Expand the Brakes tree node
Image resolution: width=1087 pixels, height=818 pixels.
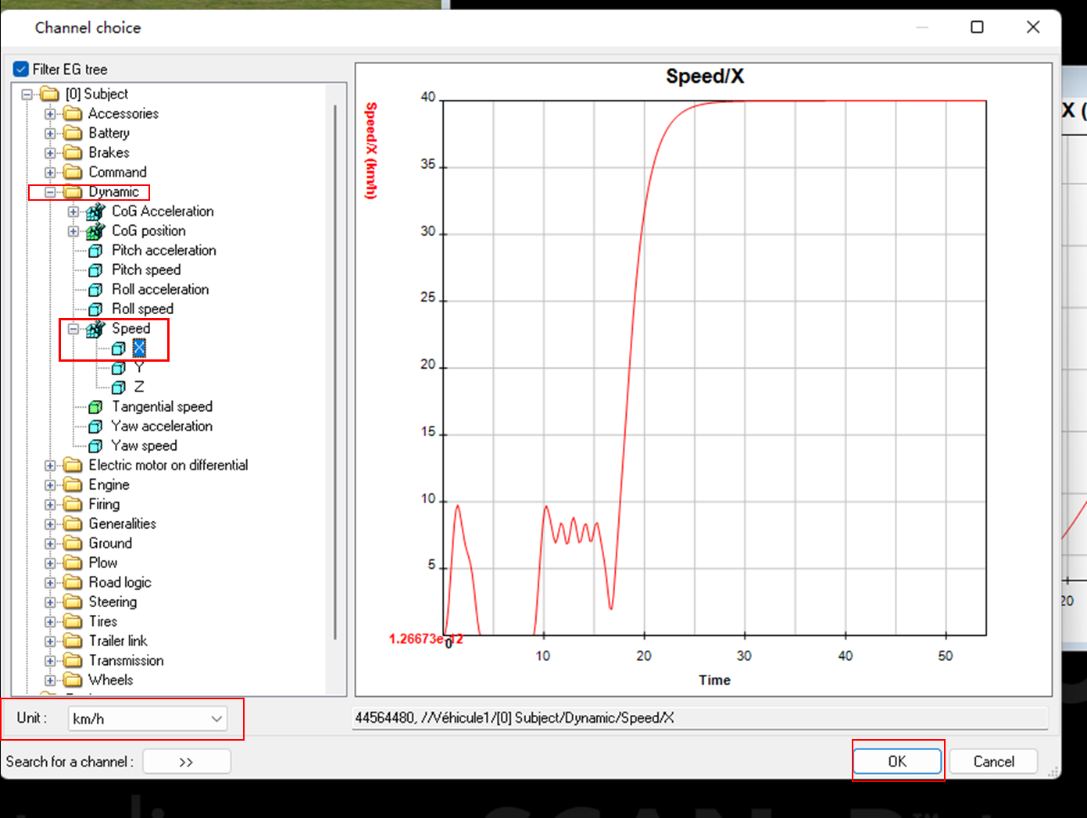50,153
